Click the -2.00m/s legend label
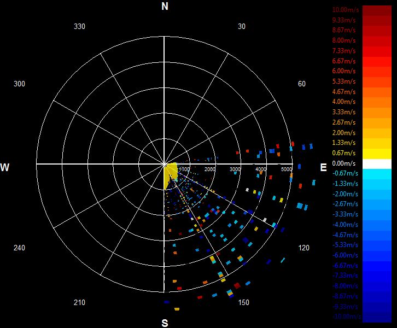Viewport: 397px width, 328px height. 346,194
